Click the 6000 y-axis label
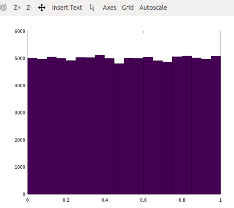This screenshot has height=208, width=234. point(20,31)
